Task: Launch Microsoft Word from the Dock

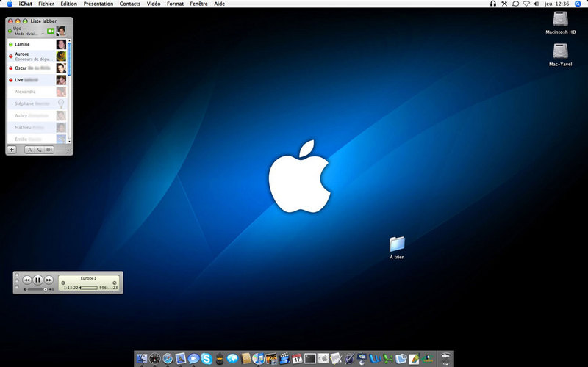Action: click(x=375, y=358)
